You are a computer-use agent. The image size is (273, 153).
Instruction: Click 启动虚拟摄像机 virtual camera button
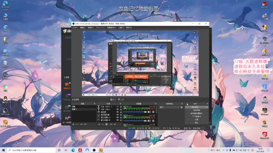pyautogui.click(x=197, y=114)
